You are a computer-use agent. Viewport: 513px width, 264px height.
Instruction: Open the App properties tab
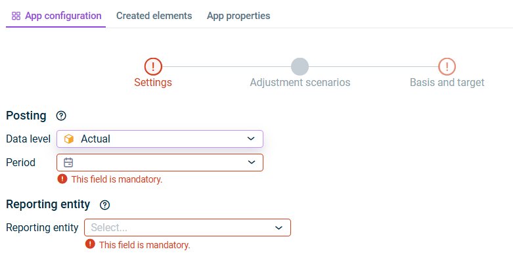[x=238, y=16]
